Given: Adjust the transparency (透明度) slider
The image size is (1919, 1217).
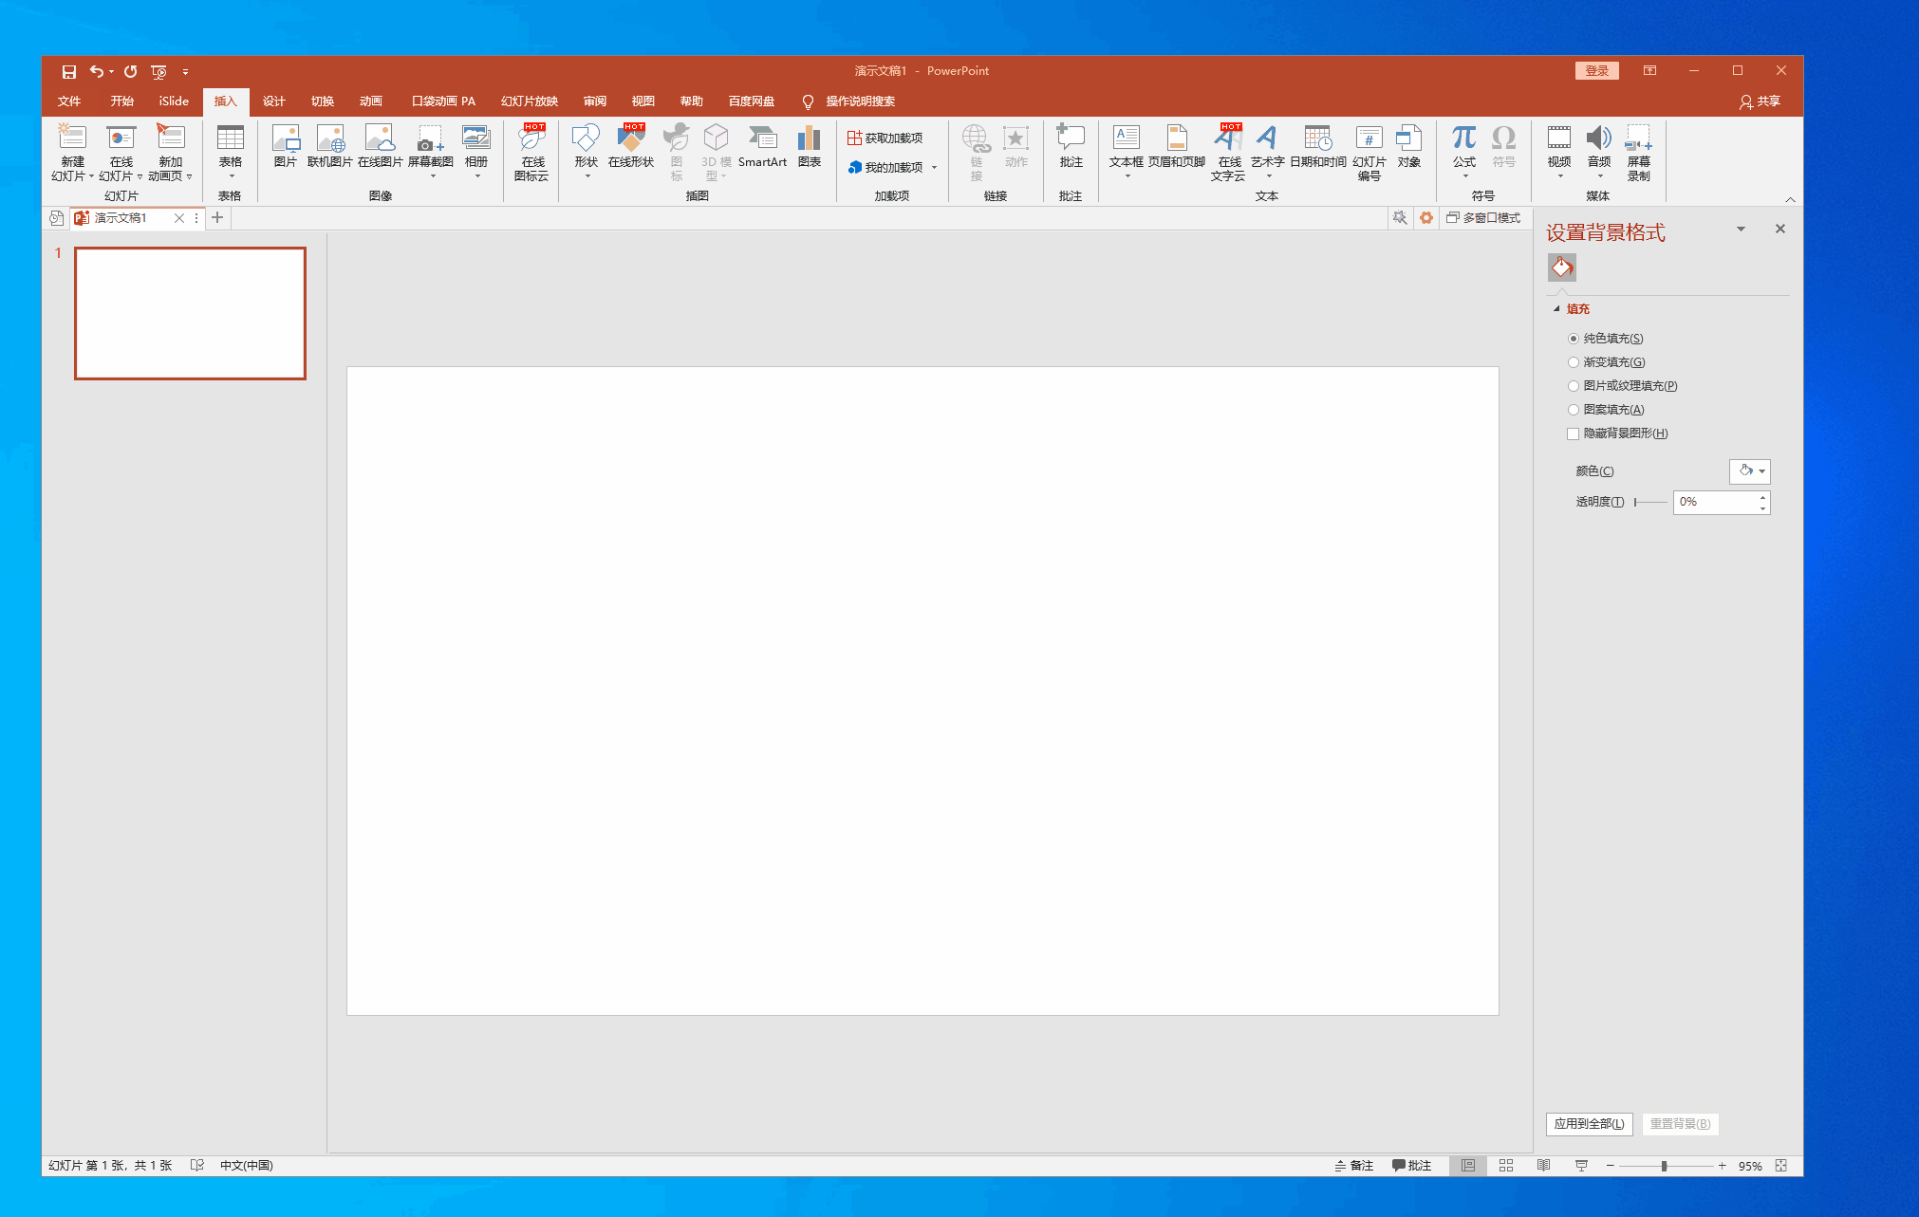Looking at the screenshot, I should coord(1650,502).
